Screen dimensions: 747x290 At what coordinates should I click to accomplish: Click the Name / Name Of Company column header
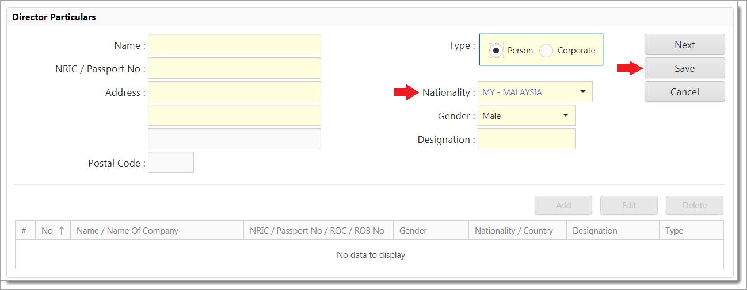128,231
